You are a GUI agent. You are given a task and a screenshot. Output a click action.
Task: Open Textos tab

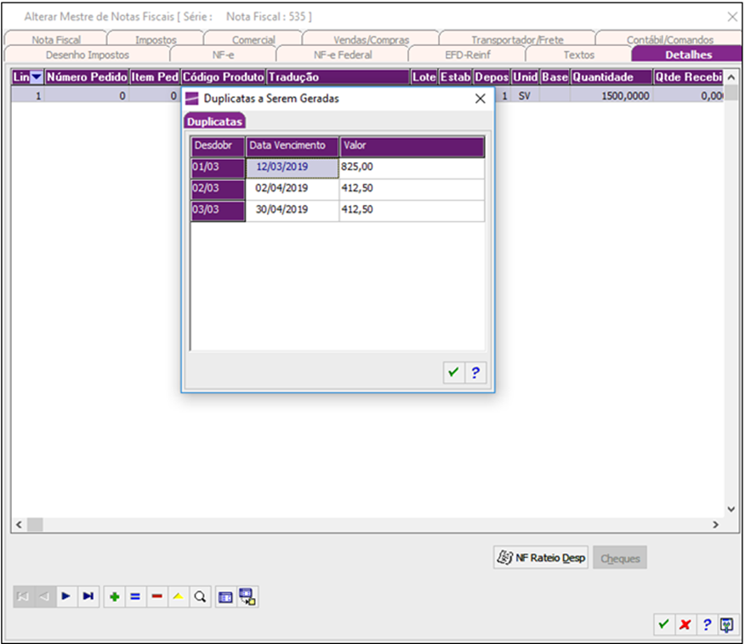[578, 54]
